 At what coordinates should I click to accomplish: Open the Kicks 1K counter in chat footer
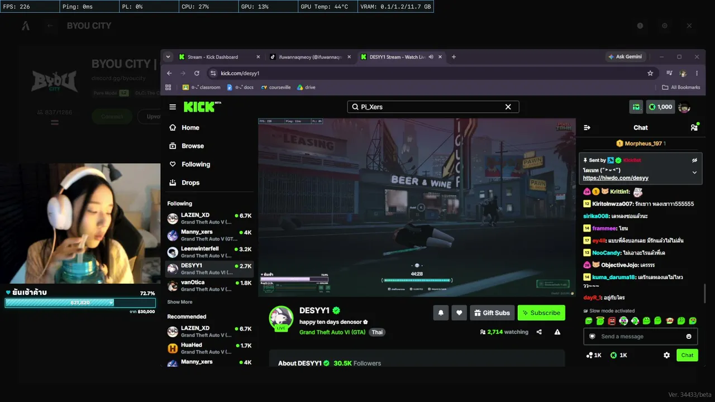619,355
